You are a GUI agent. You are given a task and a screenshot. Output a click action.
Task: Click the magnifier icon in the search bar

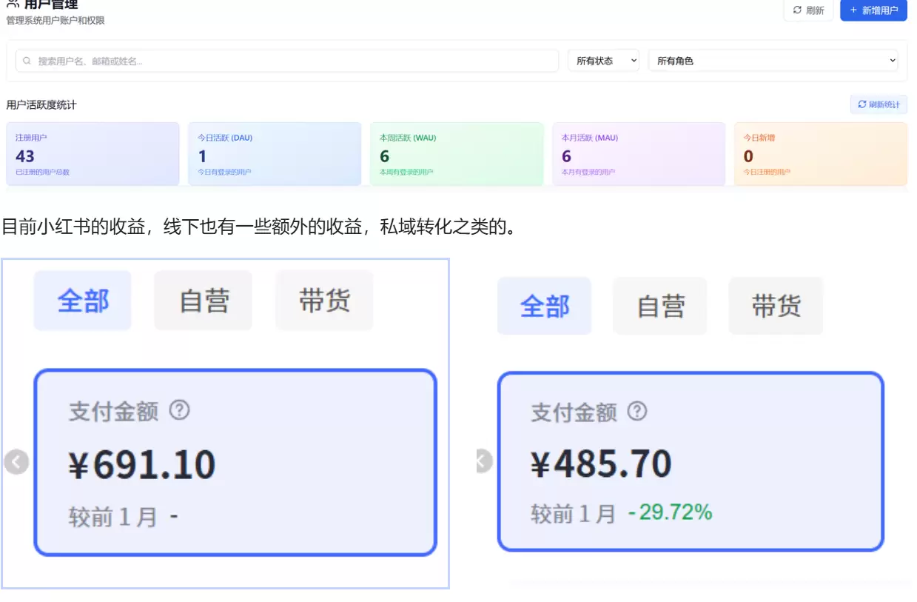27,61
